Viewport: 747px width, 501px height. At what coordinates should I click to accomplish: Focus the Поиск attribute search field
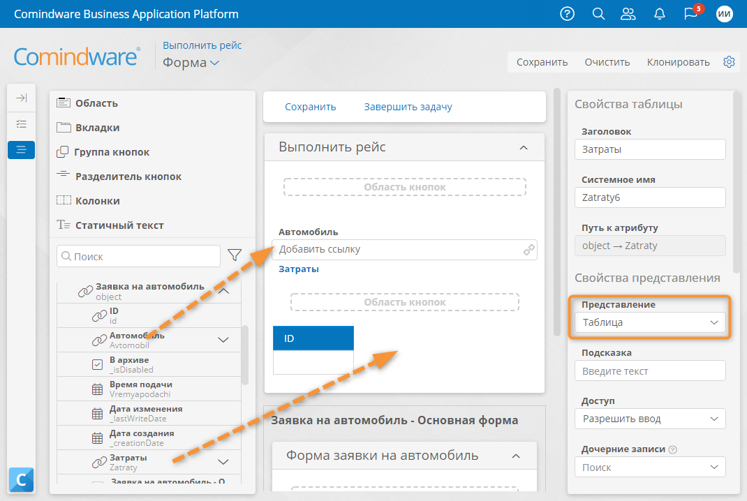[139, 256]
